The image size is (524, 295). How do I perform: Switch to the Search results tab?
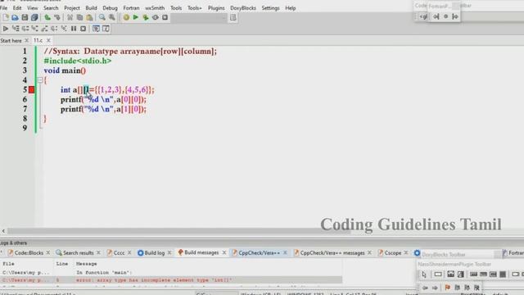79,253
